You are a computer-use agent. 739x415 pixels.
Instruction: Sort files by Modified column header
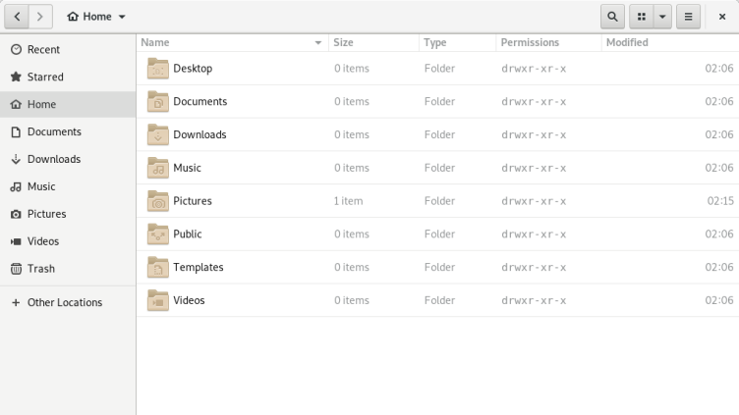pyautogui.click(x=627, y=42)
